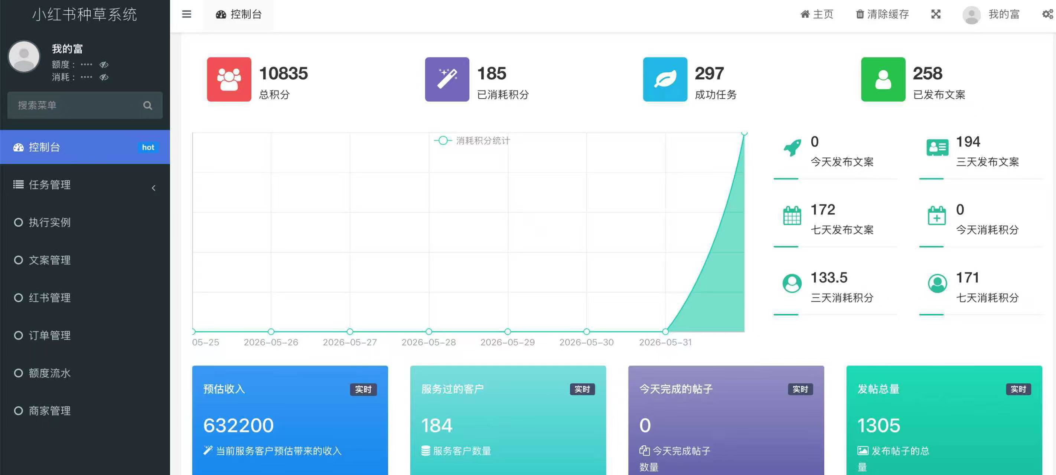Click the wand icon beside 当前服务客户预估带来的收入
Screen dimensions: 1056x475
tap(208, 451)
